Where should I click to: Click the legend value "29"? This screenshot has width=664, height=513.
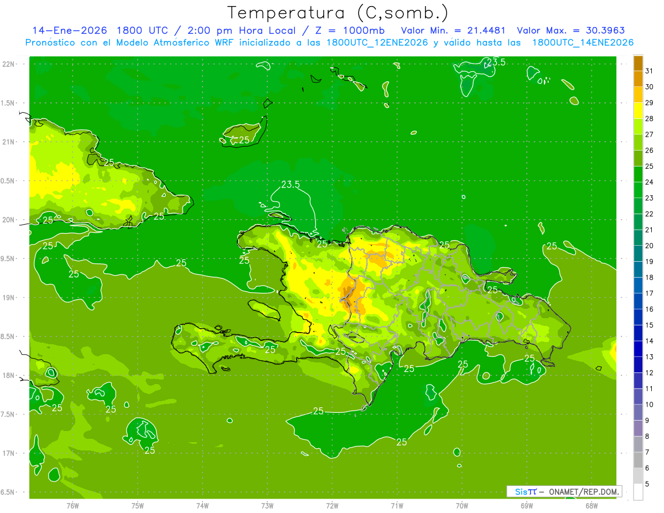[x=650, y=102]
